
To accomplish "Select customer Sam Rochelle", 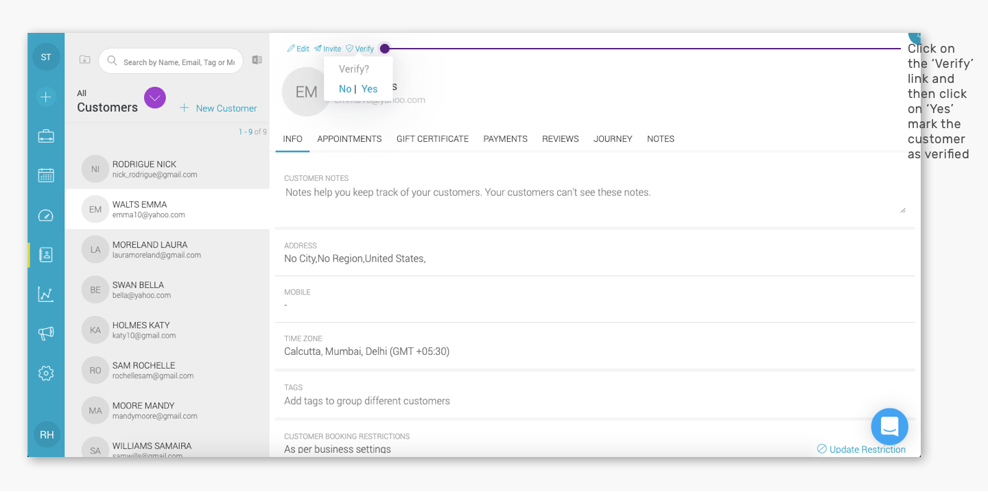I will [167, 371].
